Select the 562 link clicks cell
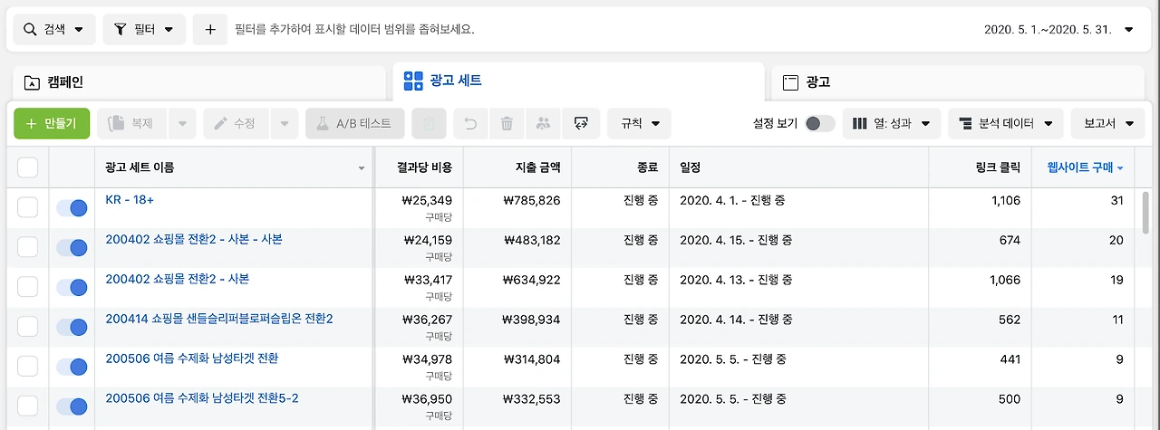Image resolution: width=1160 pixels, height=430 pixels. pos(981,327)
